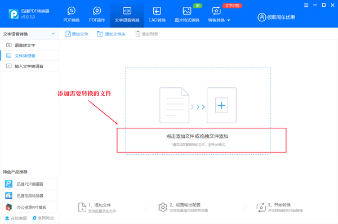
Task: Click the step 1 添加文件 document icon
Action: (x=82, y=208)
